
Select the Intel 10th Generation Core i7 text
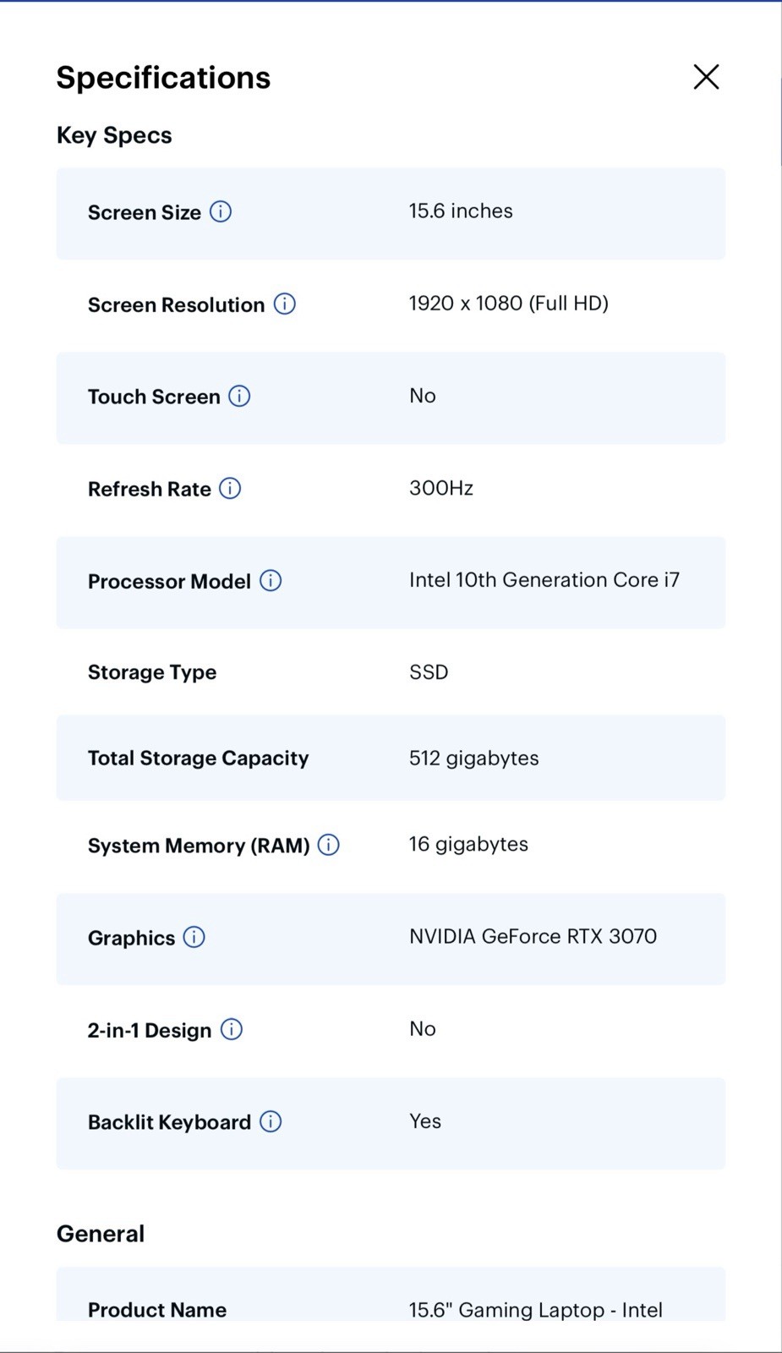(x=544, y=580)
